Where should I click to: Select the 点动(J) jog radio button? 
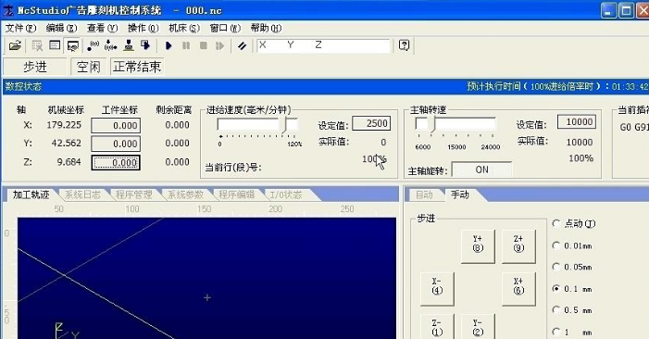(556, 223)
